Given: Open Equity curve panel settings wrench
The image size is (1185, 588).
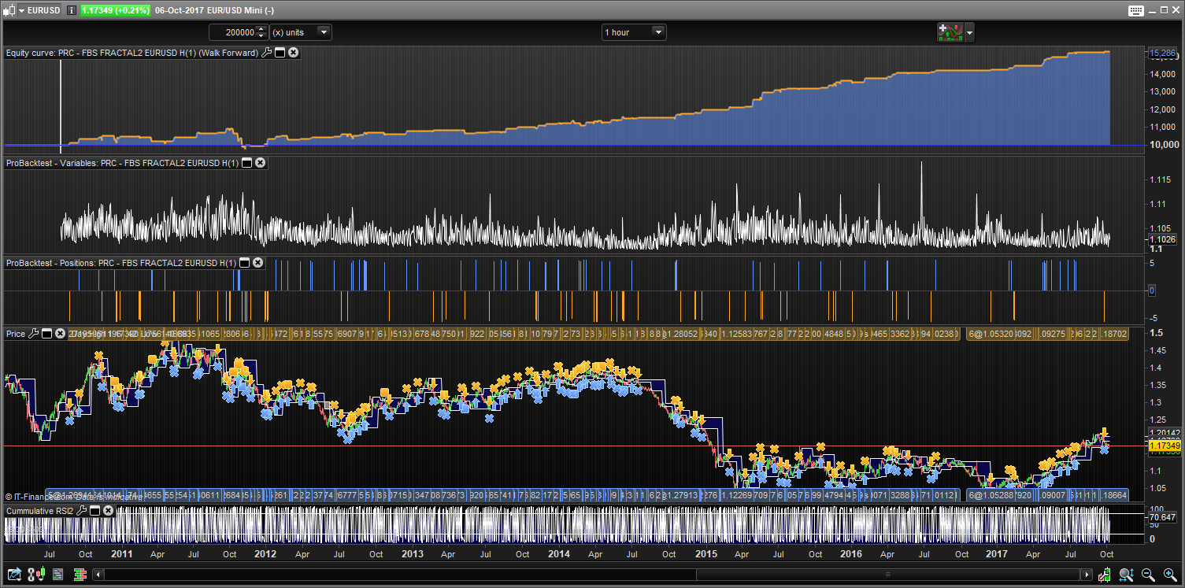Looking at the screenshot, I should (x=266, y=53).
